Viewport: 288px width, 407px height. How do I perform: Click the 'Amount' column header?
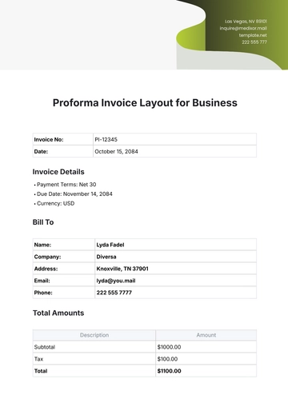[x=206, y=335]
